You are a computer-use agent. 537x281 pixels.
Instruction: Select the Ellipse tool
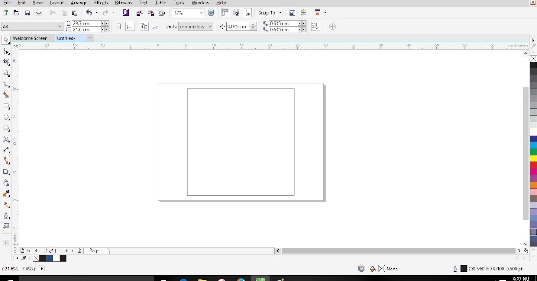point(6,117)
